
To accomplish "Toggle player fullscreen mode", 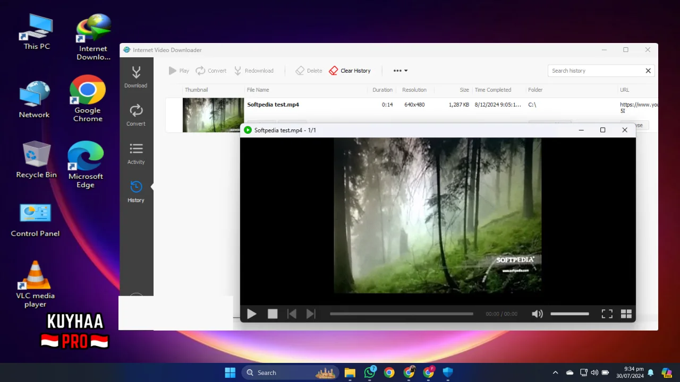I will [x=607, y=314].
